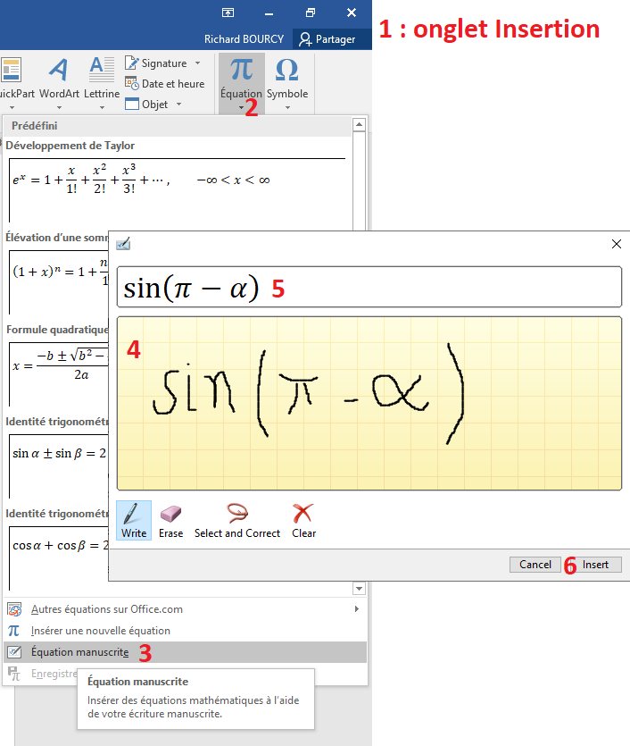Click the Insert button

click(595, 565)
